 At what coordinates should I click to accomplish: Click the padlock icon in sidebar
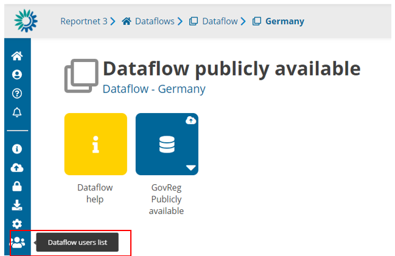point(17,186)
